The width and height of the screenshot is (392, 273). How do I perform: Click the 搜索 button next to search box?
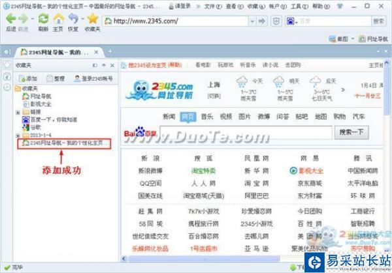pyautogui.click(x=378, y=22)
